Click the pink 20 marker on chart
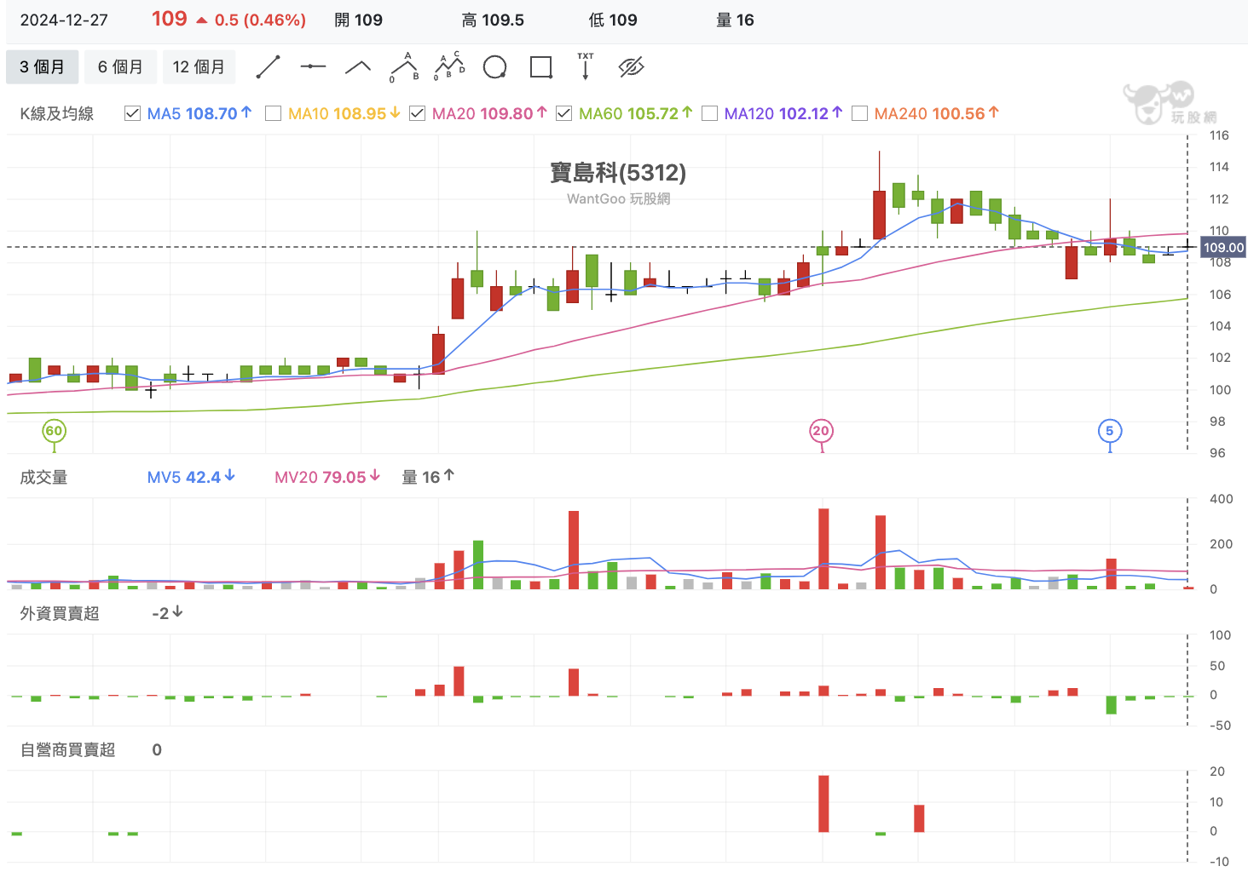The height and width of the screenshot is (872, 1248). pyautogui.click(x=821, y=431)
